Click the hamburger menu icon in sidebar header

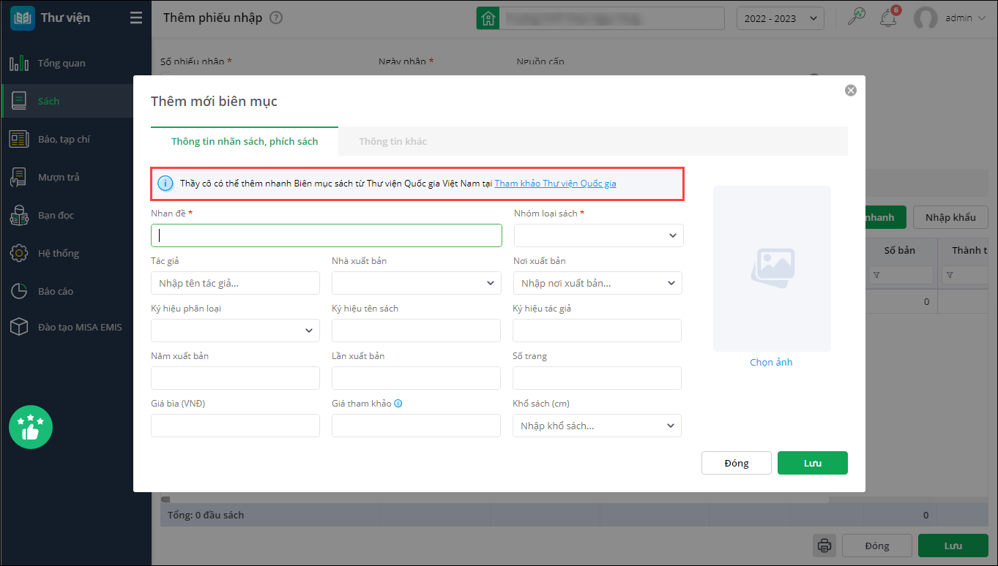pos(136,18)
